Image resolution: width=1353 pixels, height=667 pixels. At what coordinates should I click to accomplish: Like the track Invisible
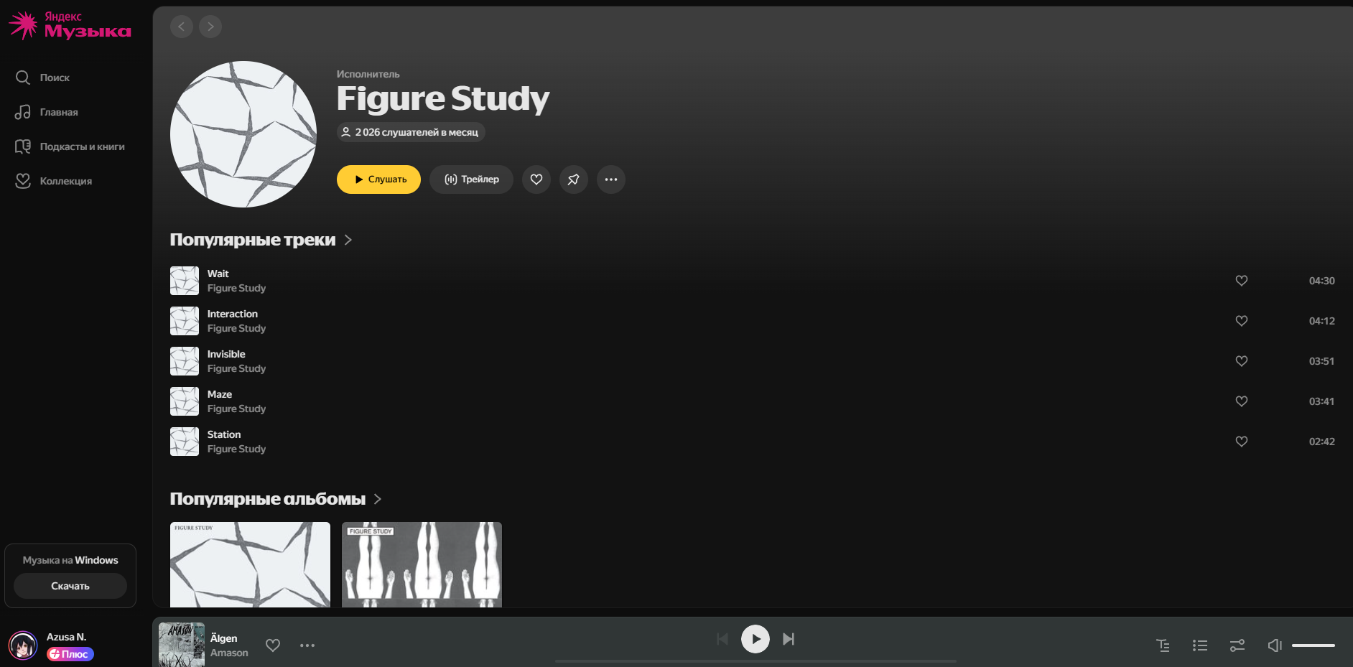[1242, 361]
